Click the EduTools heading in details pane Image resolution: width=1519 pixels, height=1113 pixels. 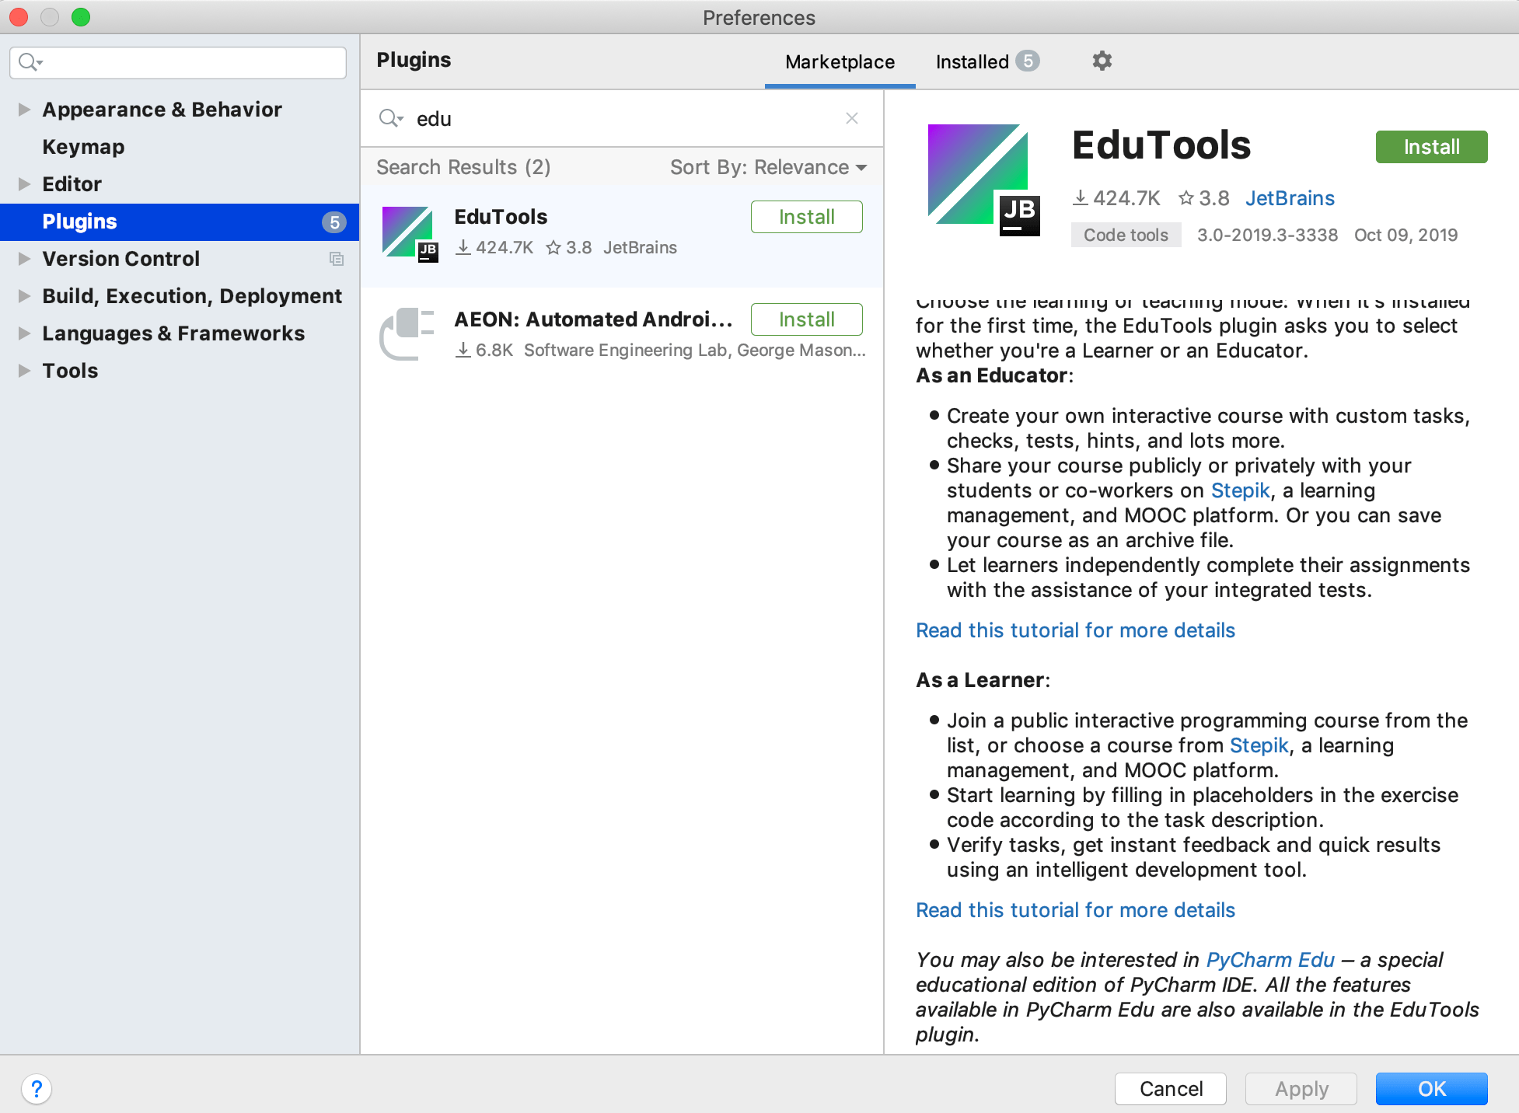point(1161,145)
